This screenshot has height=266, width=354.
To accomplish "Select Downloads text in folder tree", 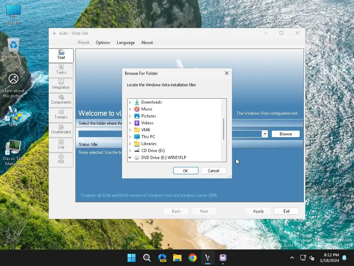I will (151, 102).
